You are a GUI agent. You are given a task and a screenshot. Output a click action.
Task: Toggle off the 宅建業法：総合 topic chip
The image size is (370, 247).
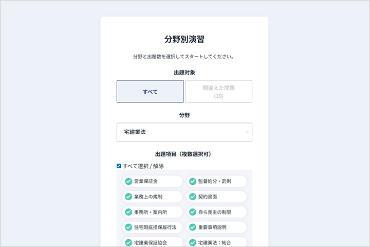pos(216,242)
